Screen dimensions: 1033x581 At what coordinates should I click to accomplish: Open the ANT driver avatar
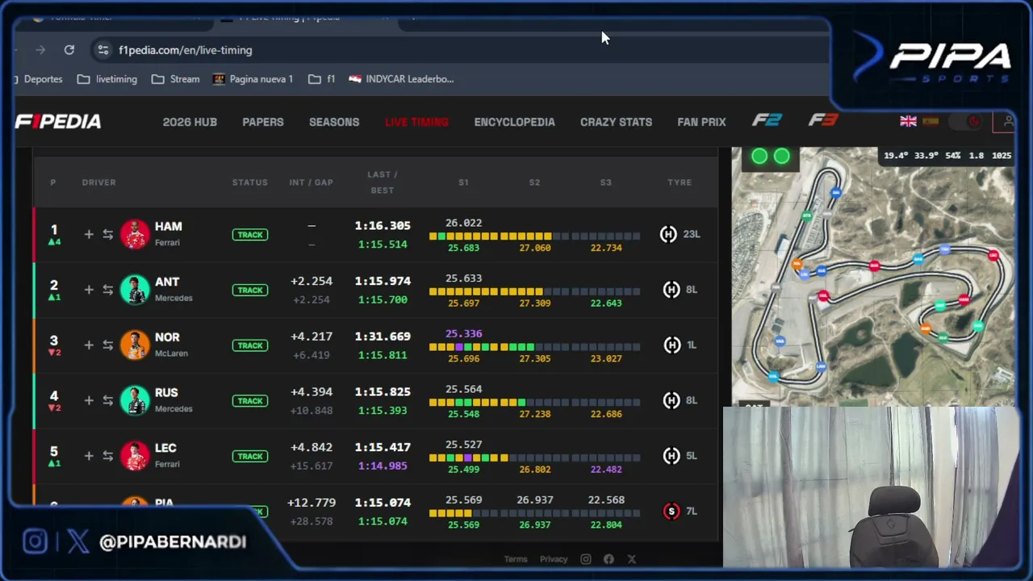coord(135,290)
